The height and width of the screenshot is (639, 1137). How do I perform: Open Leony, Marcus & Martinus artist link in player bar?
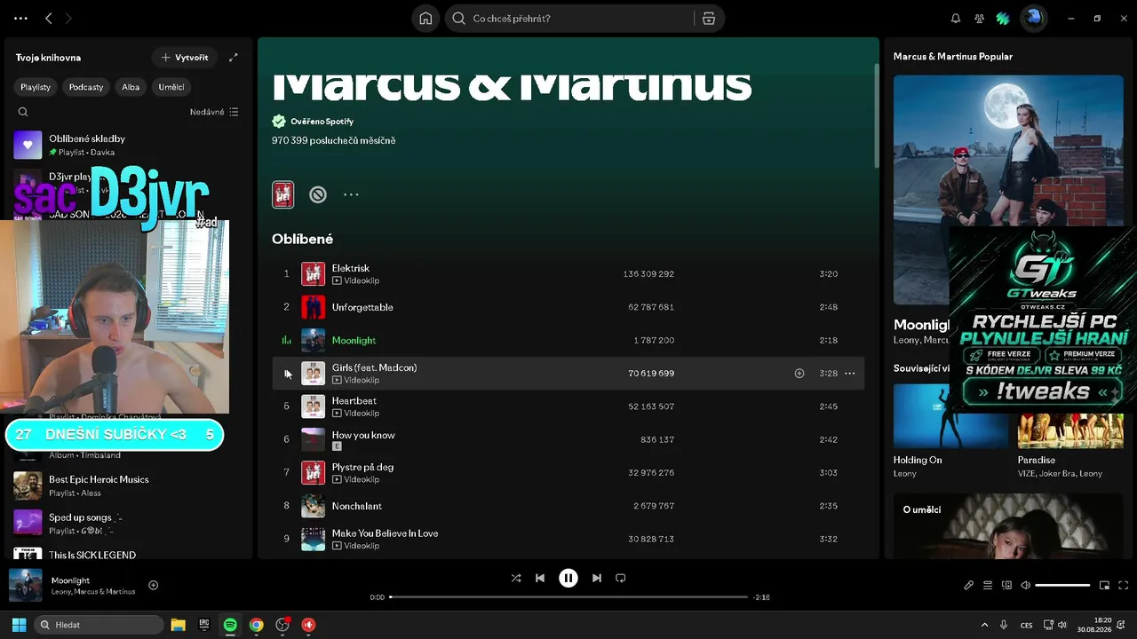pyautogui.click(x=93, y=592)
